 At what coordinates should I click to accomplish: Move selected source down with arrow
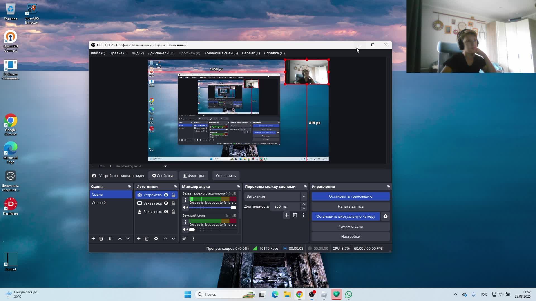173,239
